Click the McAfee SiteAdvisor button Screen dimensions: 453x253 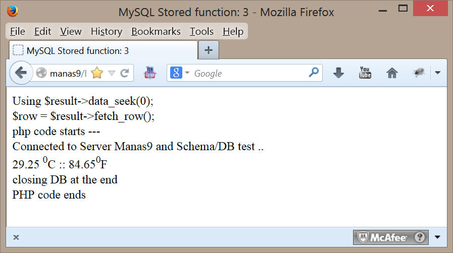coord(390,237)
